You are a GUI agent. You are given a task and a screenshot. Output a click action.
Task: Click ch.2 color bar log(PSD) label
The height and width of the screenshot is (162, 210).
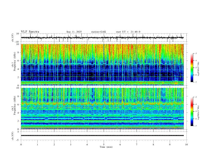coord(198,112)
